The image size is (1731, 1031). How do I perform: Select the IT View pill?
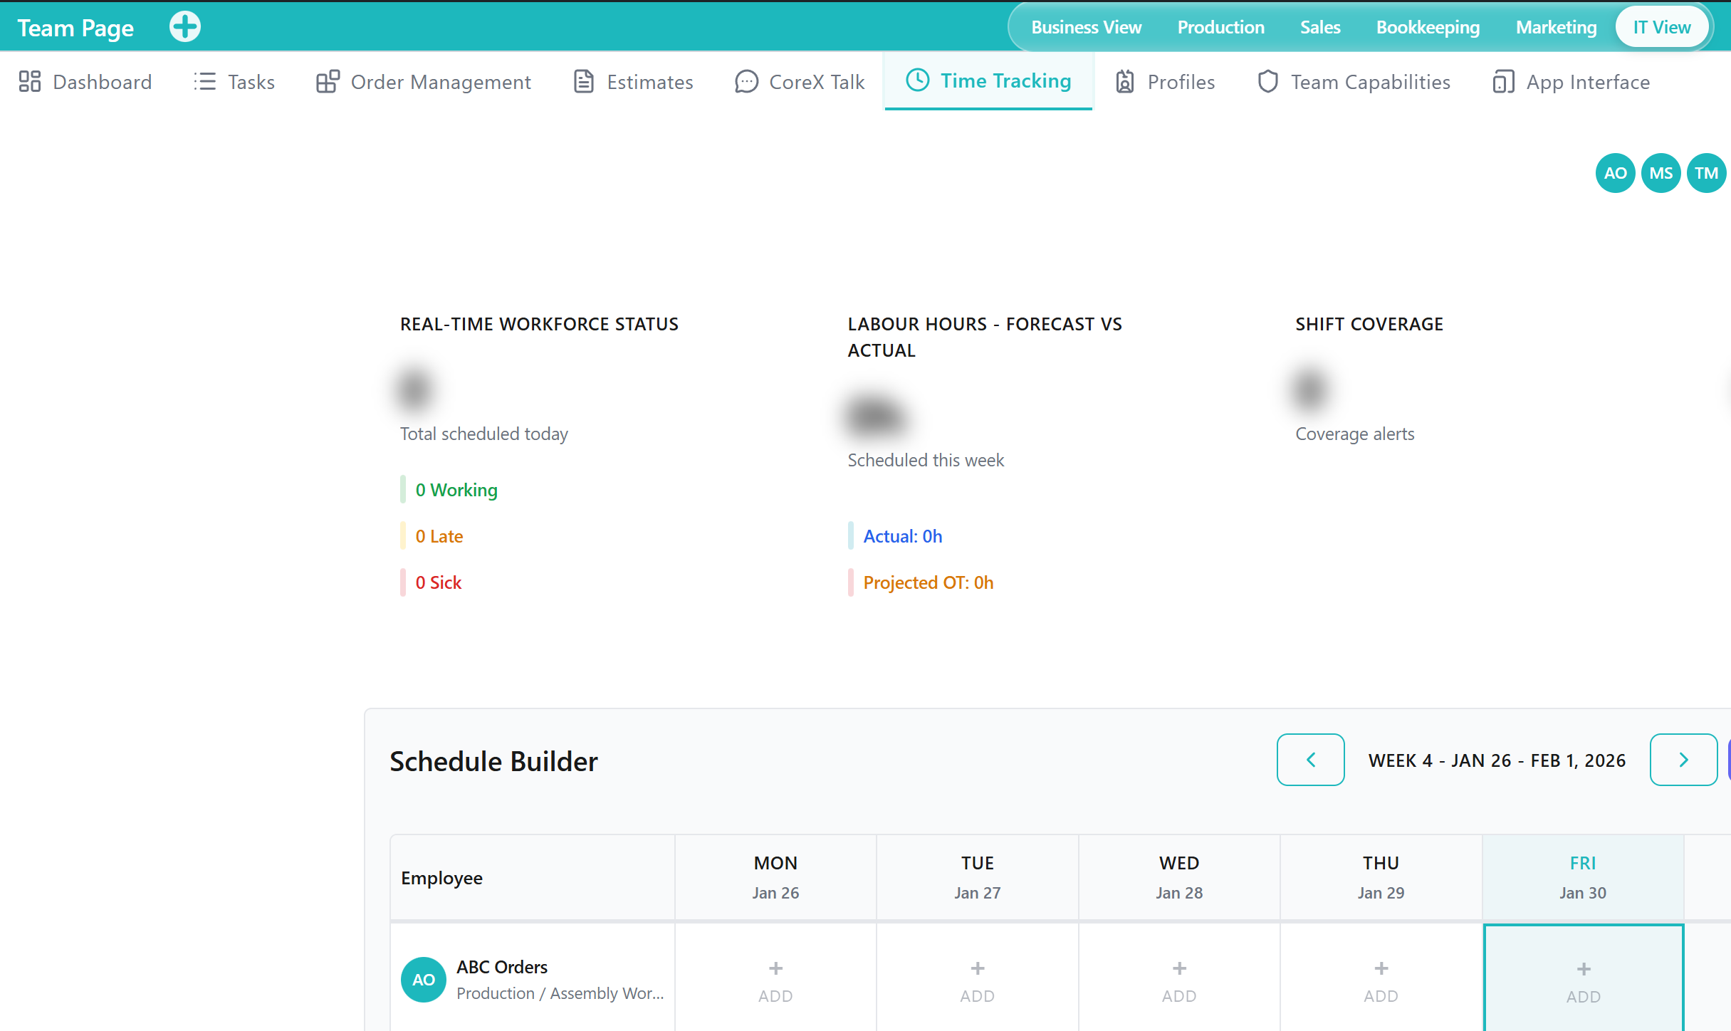point(1661,27)
